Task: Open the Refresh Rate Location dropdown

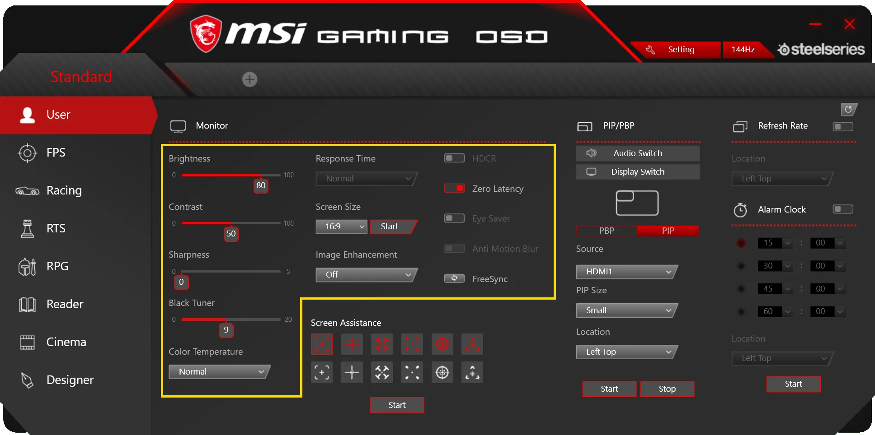Action: coord(782,179)
